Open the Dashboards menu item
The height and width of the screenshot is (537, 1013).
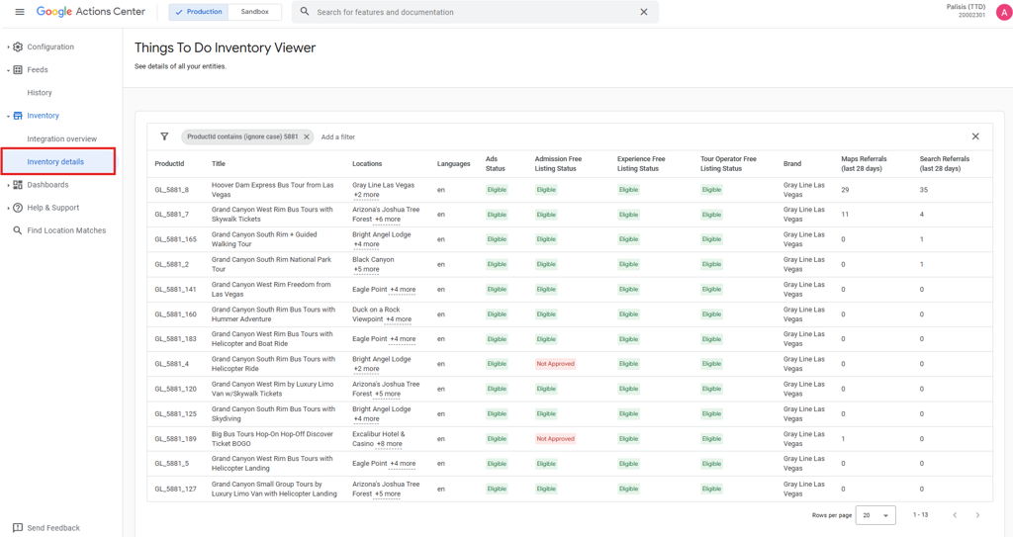coord(47,185)
